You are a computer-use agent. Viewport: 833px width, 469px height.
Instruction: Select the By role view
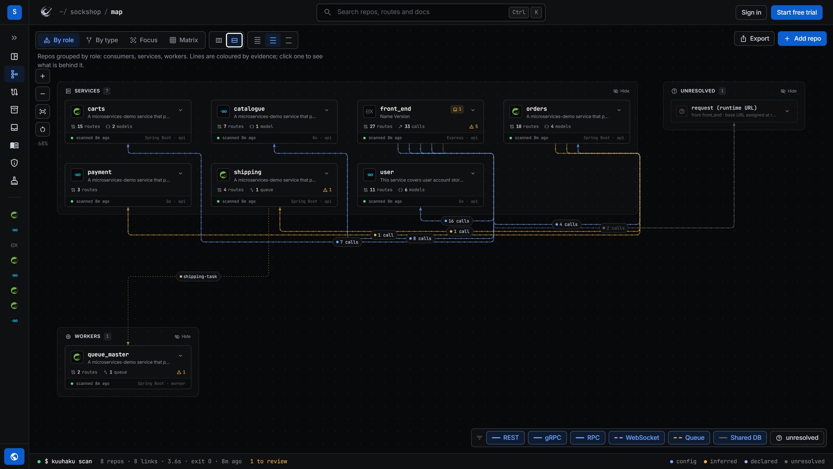click(x=58, y=40)
